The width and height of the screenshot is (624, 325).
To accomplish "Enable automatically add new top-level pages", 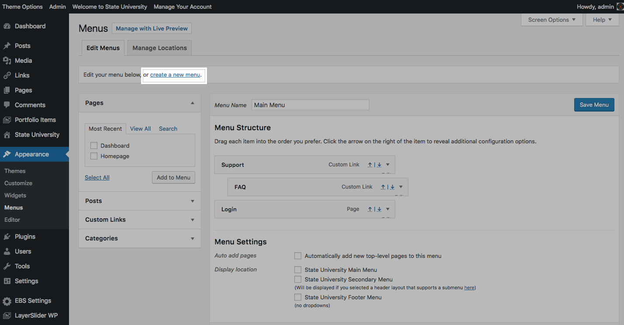I will coord(298,256).
